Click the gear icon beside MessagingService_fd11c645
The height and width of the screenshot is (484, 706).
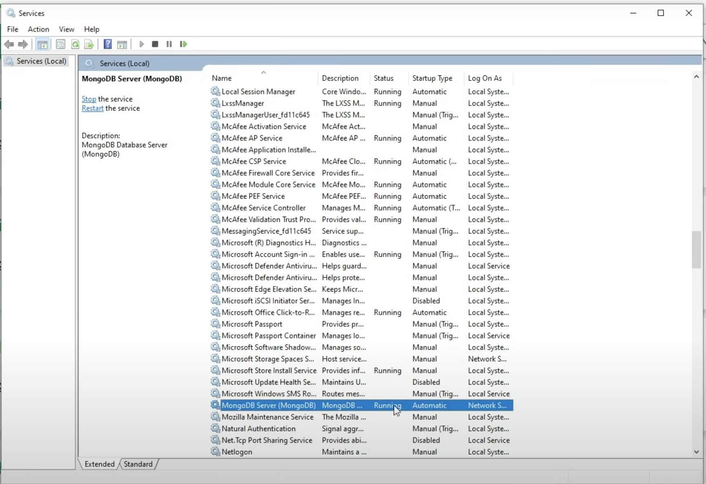pyautogui.click(x=215, y=231)
